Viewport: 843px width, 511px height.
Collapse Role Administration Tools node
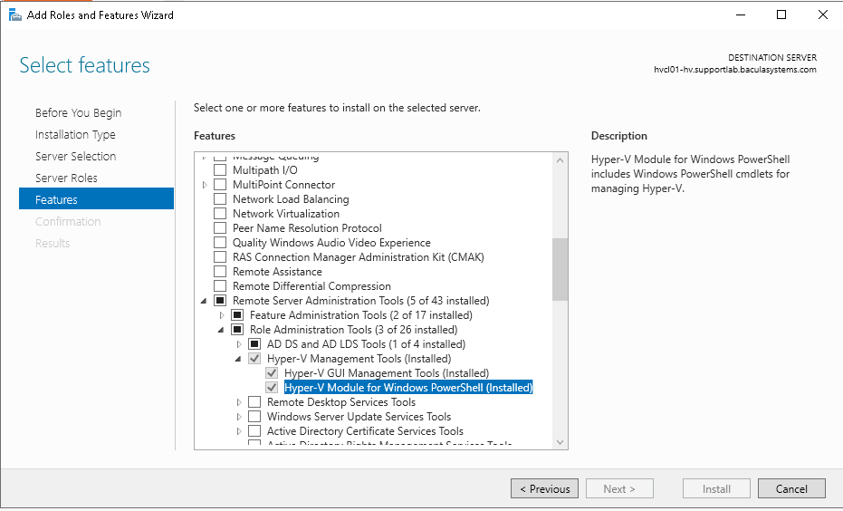(x=221, y=331)
